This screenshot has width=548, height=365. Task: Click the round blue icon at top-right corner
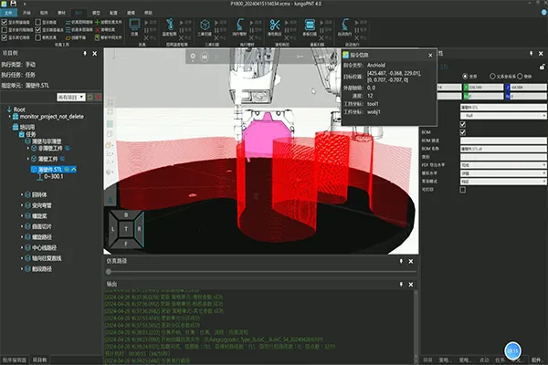tap(544, 12)
